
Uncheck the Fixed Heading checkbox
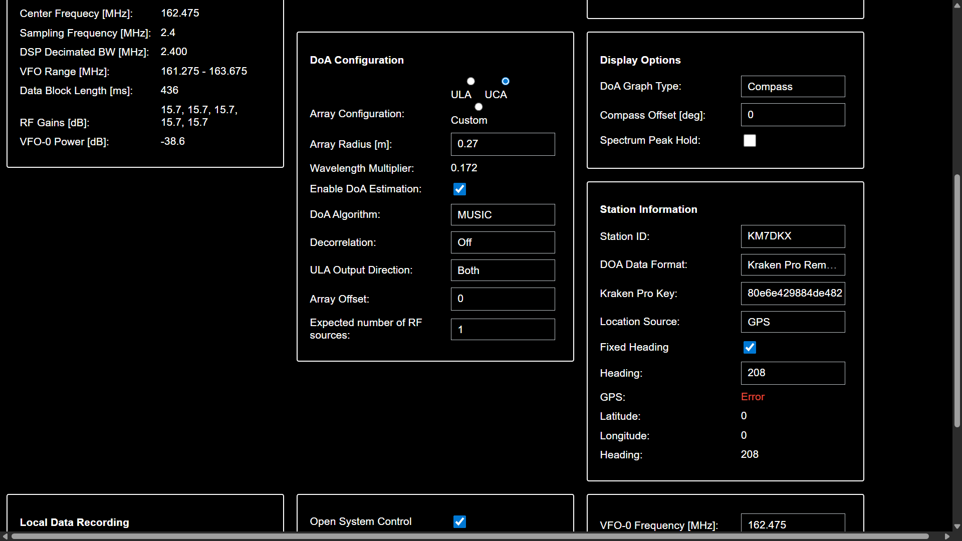[750, 347]
